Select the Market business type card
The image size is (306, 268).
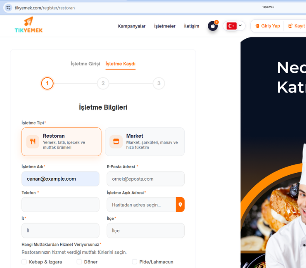point(145,141)
